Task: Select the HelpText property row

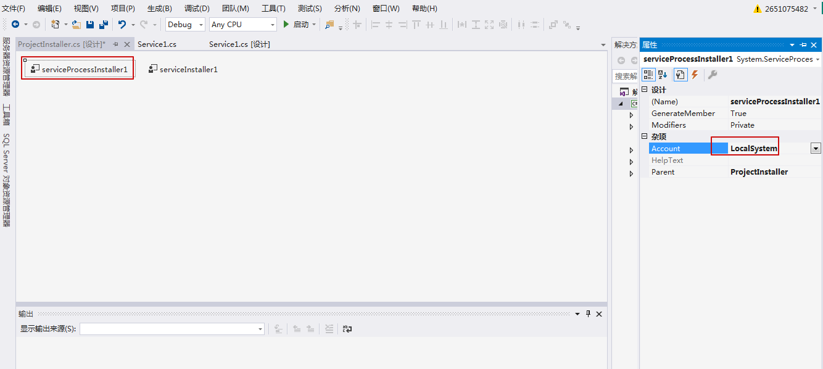Action: 668,160
